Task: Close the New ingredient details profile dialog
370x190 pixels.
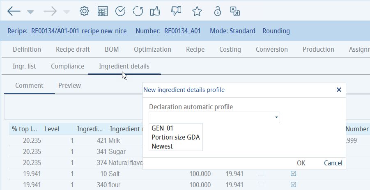Action: (x=339, y=89)
